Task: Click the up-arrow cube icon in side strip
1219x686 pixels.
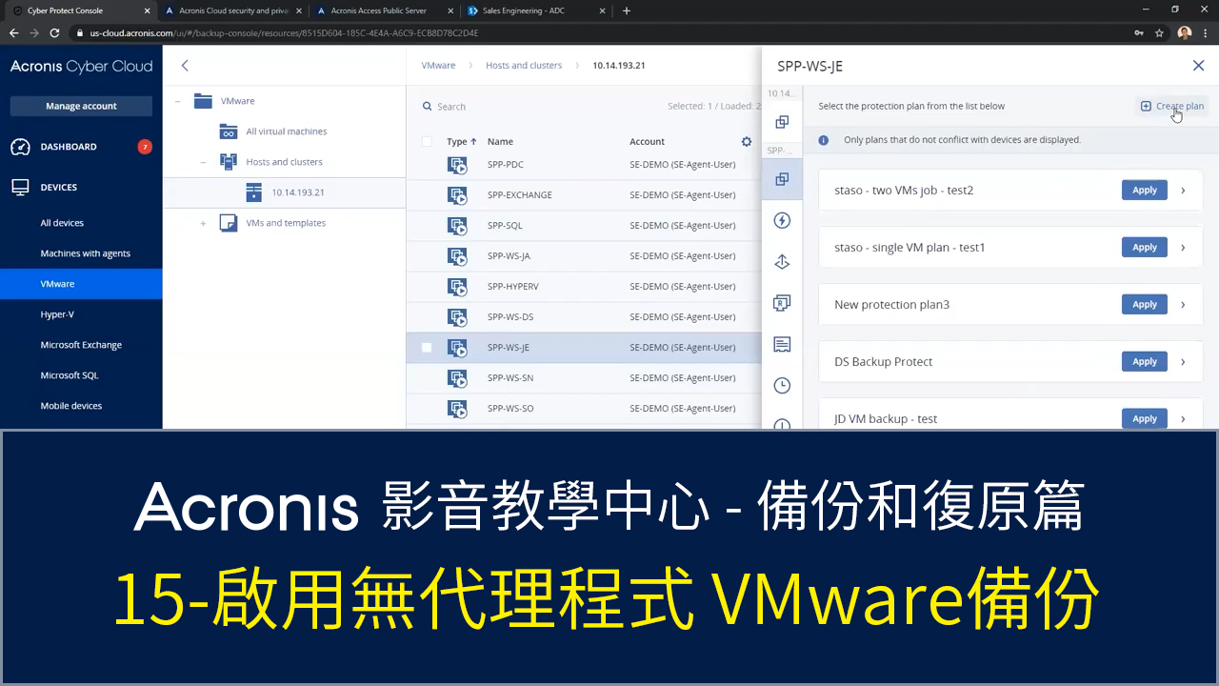Action: pyautogui.click(x=782, y=262)
